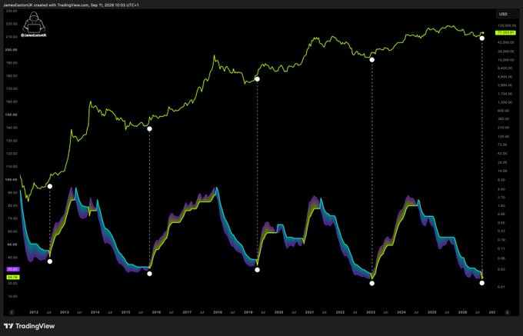The image size is (523, 336).
Task: Click the green 24.76 value tag
Action: (13, 277)
